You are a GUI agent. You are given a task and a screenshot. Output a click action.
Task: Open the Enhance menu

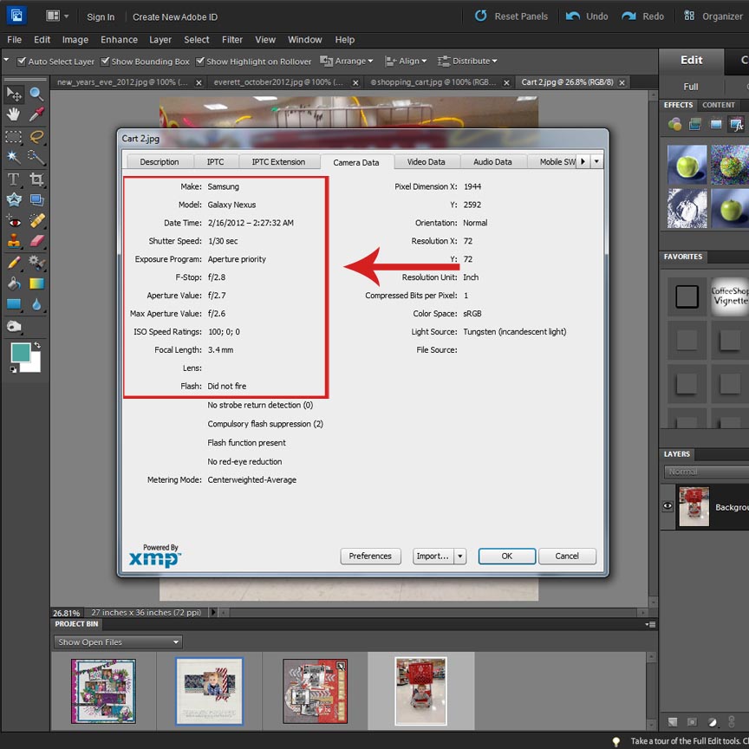119,40
